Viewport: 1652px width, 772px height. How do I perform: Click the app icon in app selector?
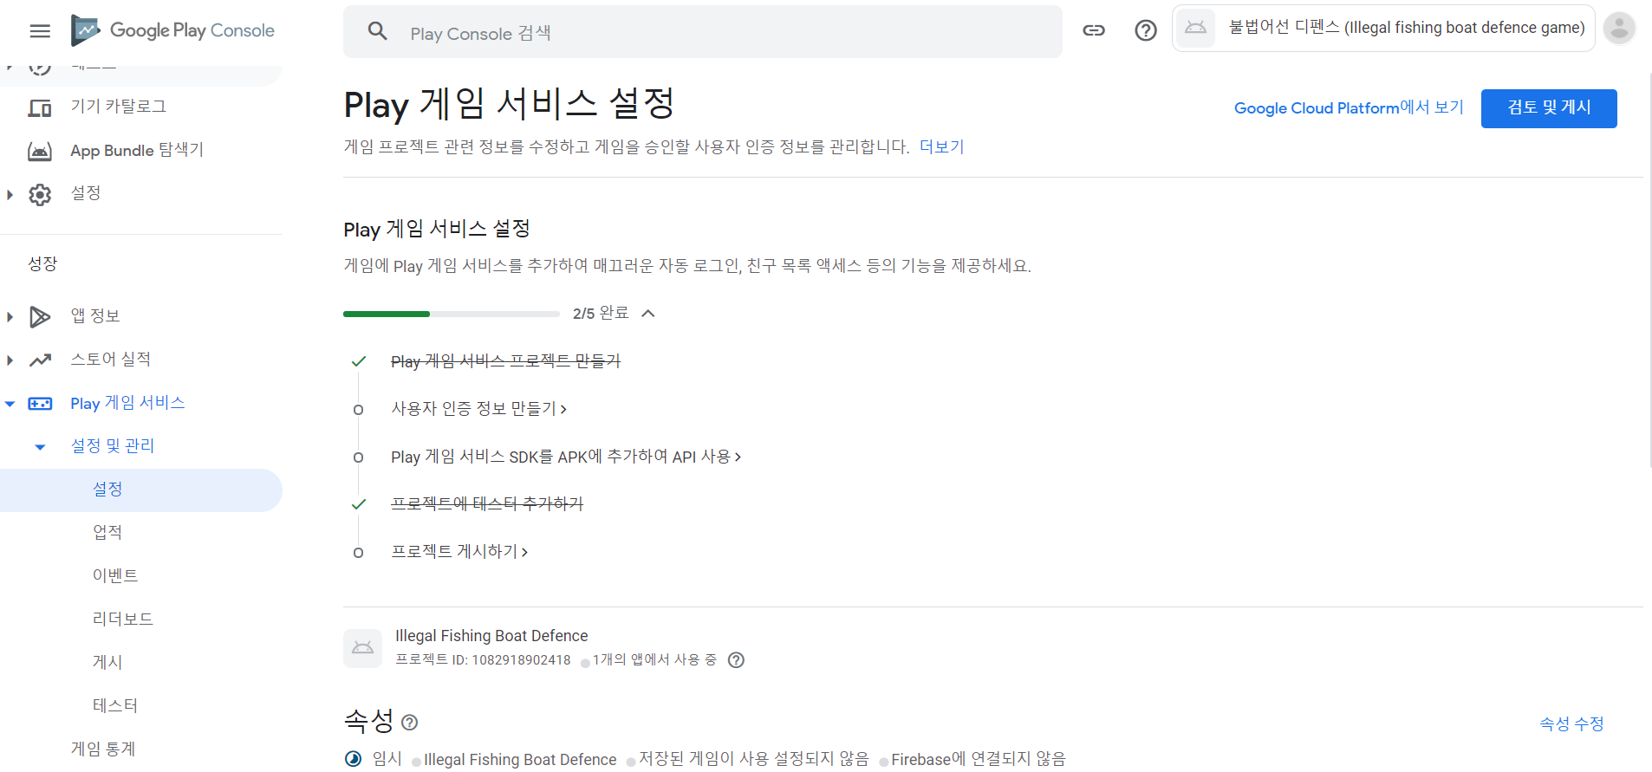pyautogui.click(x=1195, y=28)
